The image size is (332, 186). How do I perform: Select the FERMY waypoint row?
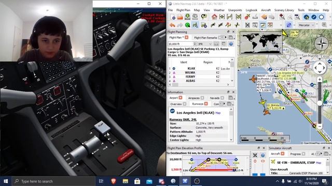click(x=199, y=77)
